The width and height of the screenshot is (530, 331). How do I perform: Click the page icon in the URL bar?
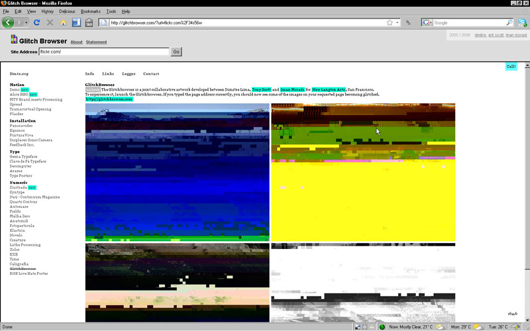[104, 23]
